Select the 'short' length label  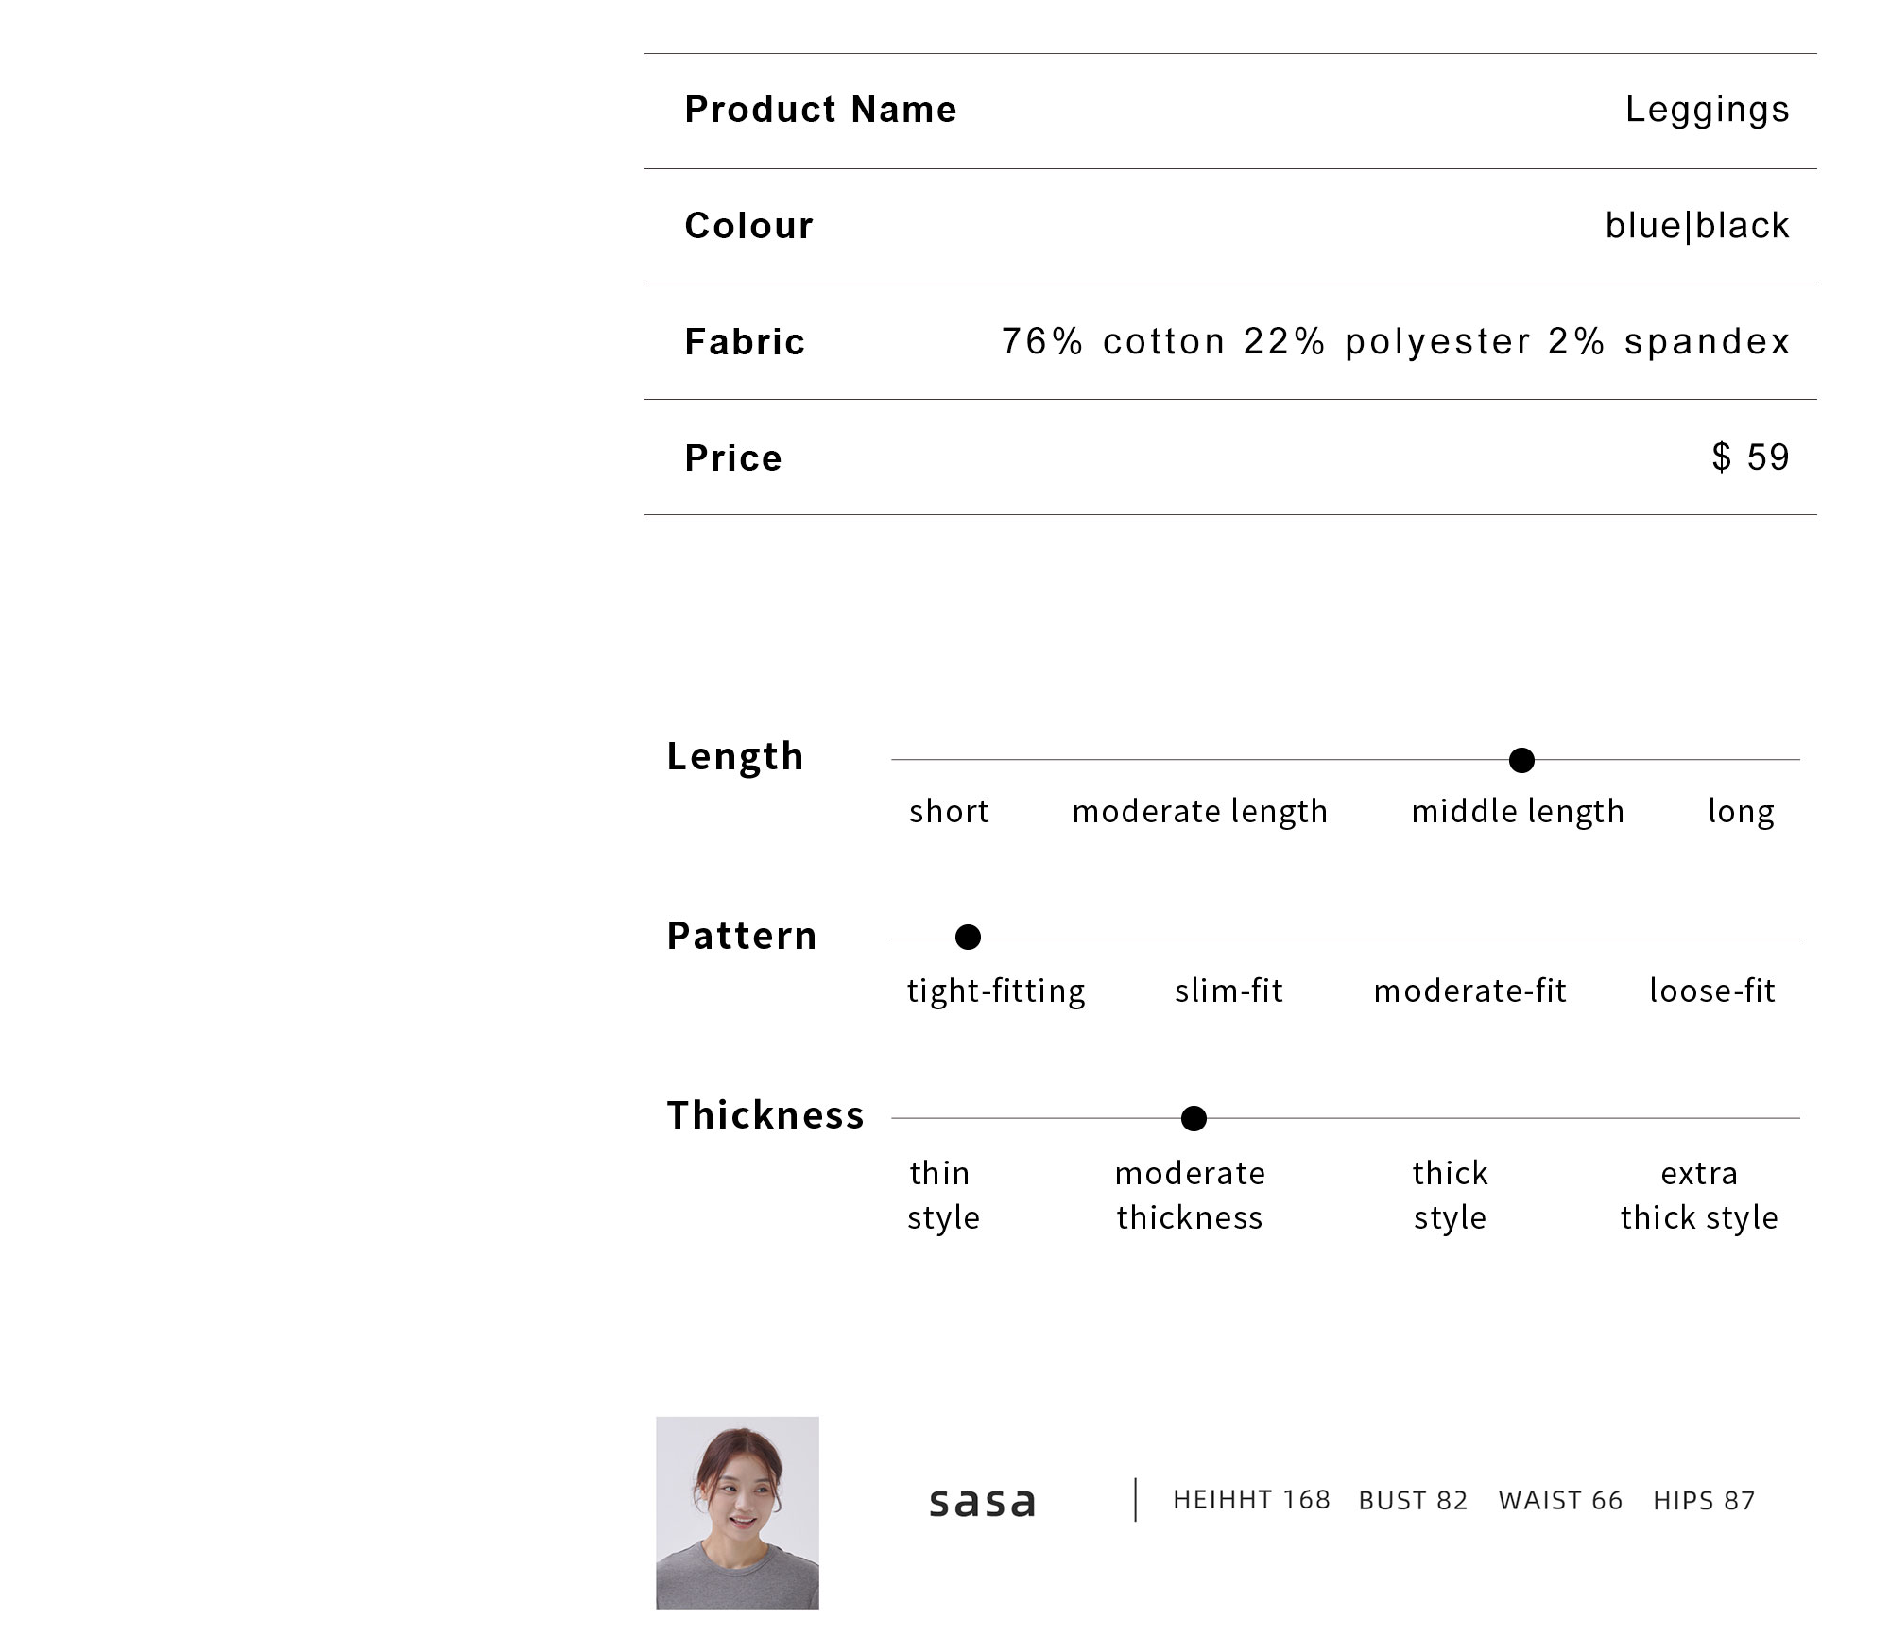click(949, 811)
